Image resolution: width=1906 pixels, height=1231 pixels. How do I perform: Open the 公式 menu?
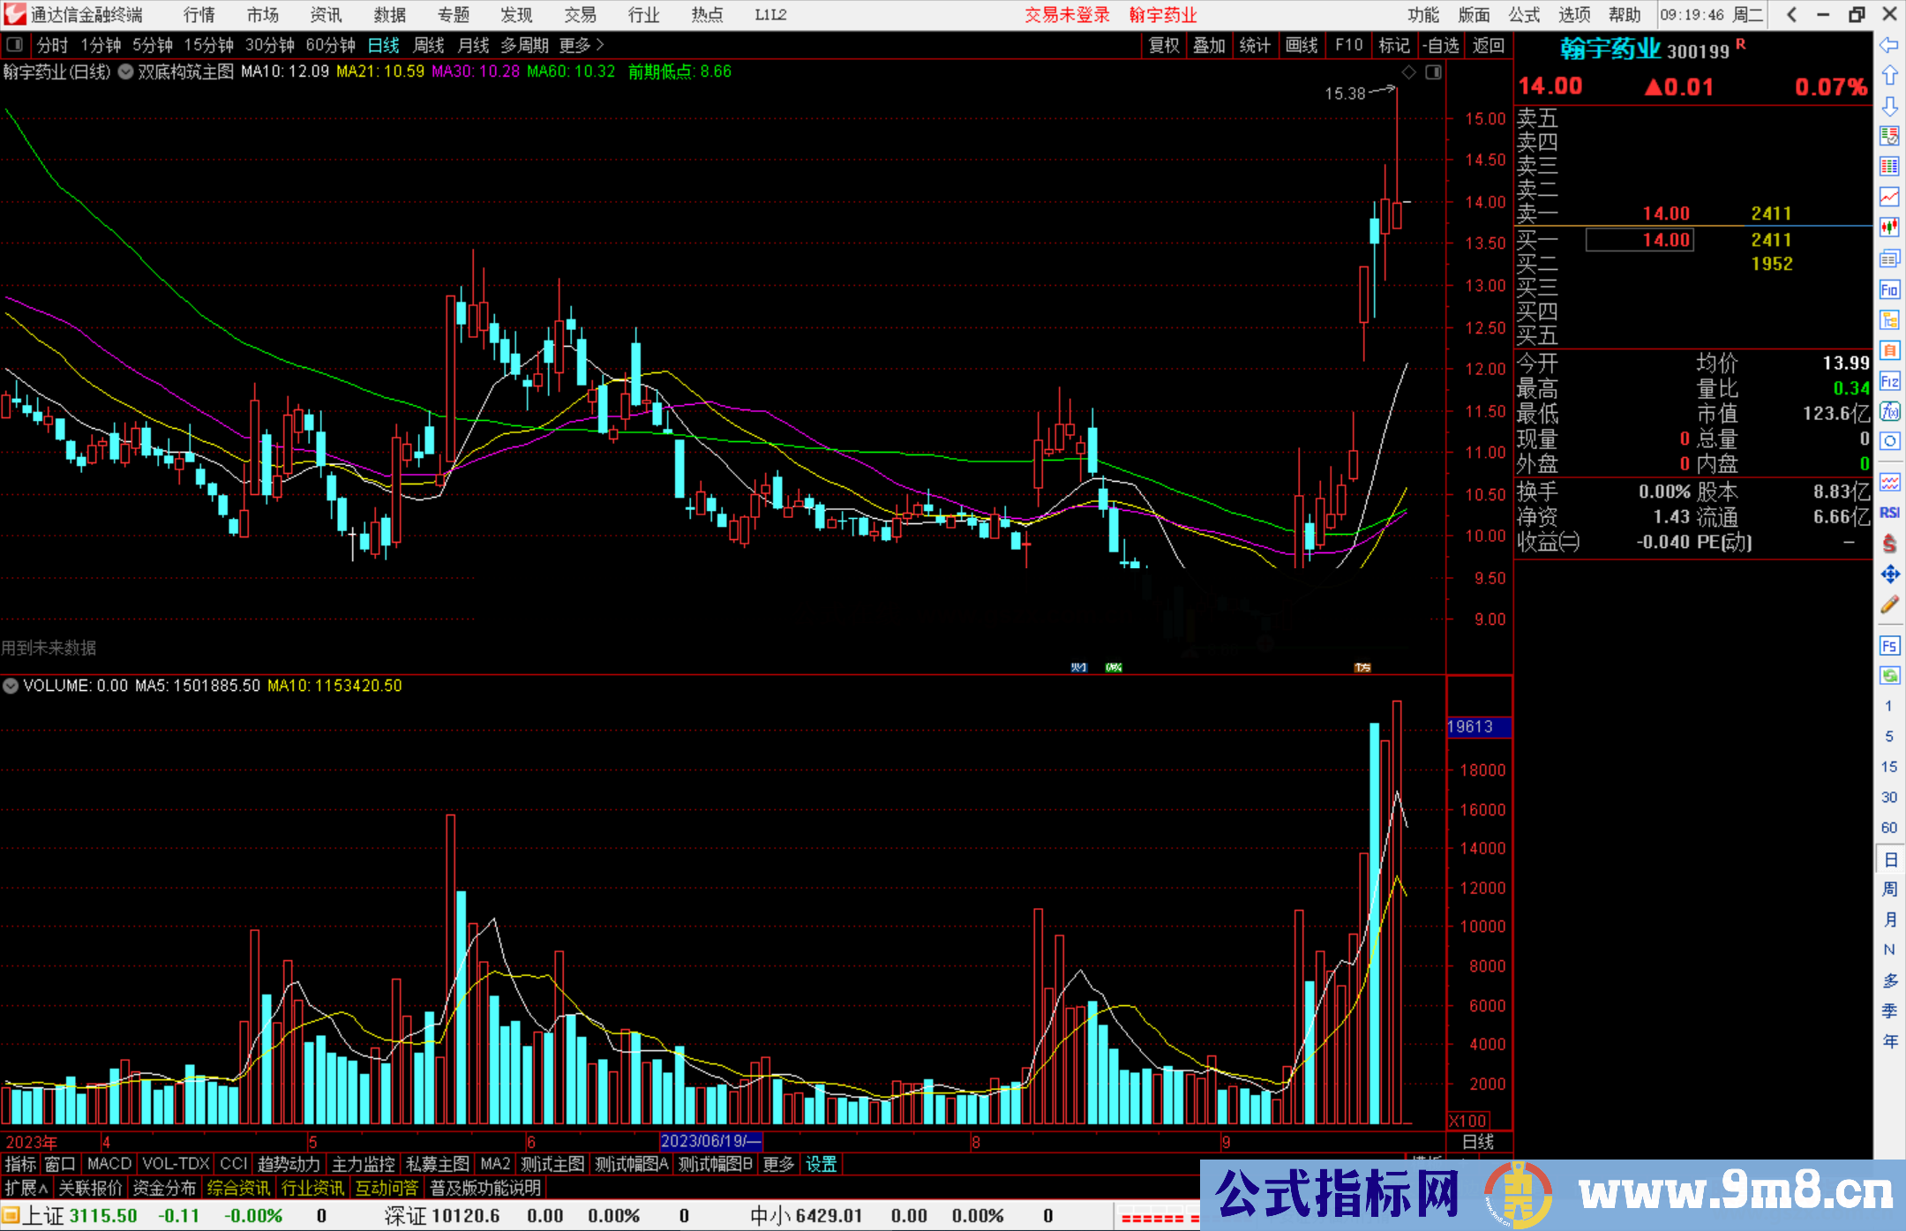coord(1524,15)
